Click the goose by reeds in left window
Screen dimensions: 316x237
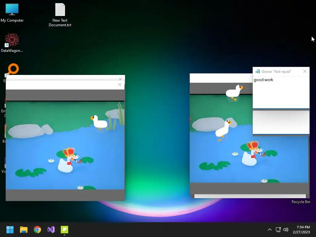pos(99,122)
